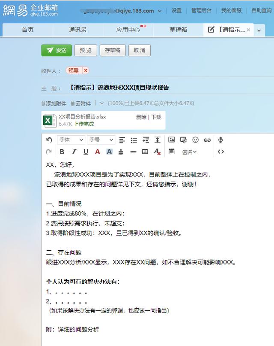Download the XX项目分析报告.xlsx attachment

[x=156, y=117]
